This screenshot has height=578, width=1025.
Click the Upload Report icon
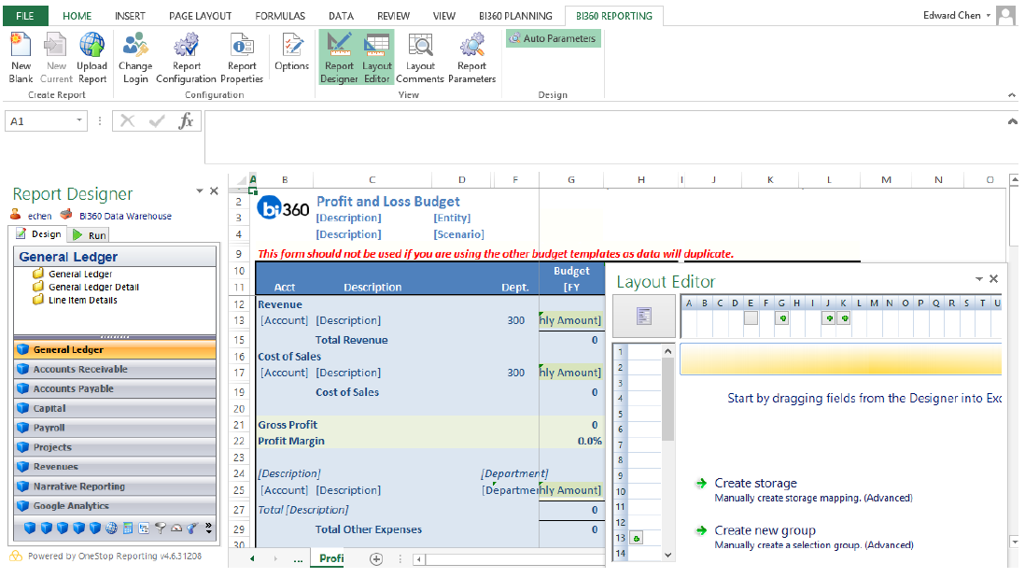point(91,58)
